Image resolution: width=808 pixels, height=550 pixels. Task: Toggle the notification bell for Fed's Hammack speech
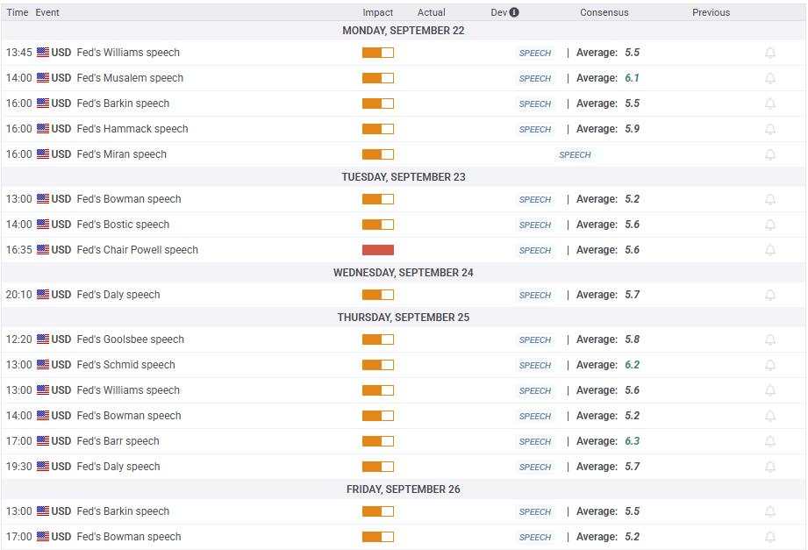coord(770,129)
